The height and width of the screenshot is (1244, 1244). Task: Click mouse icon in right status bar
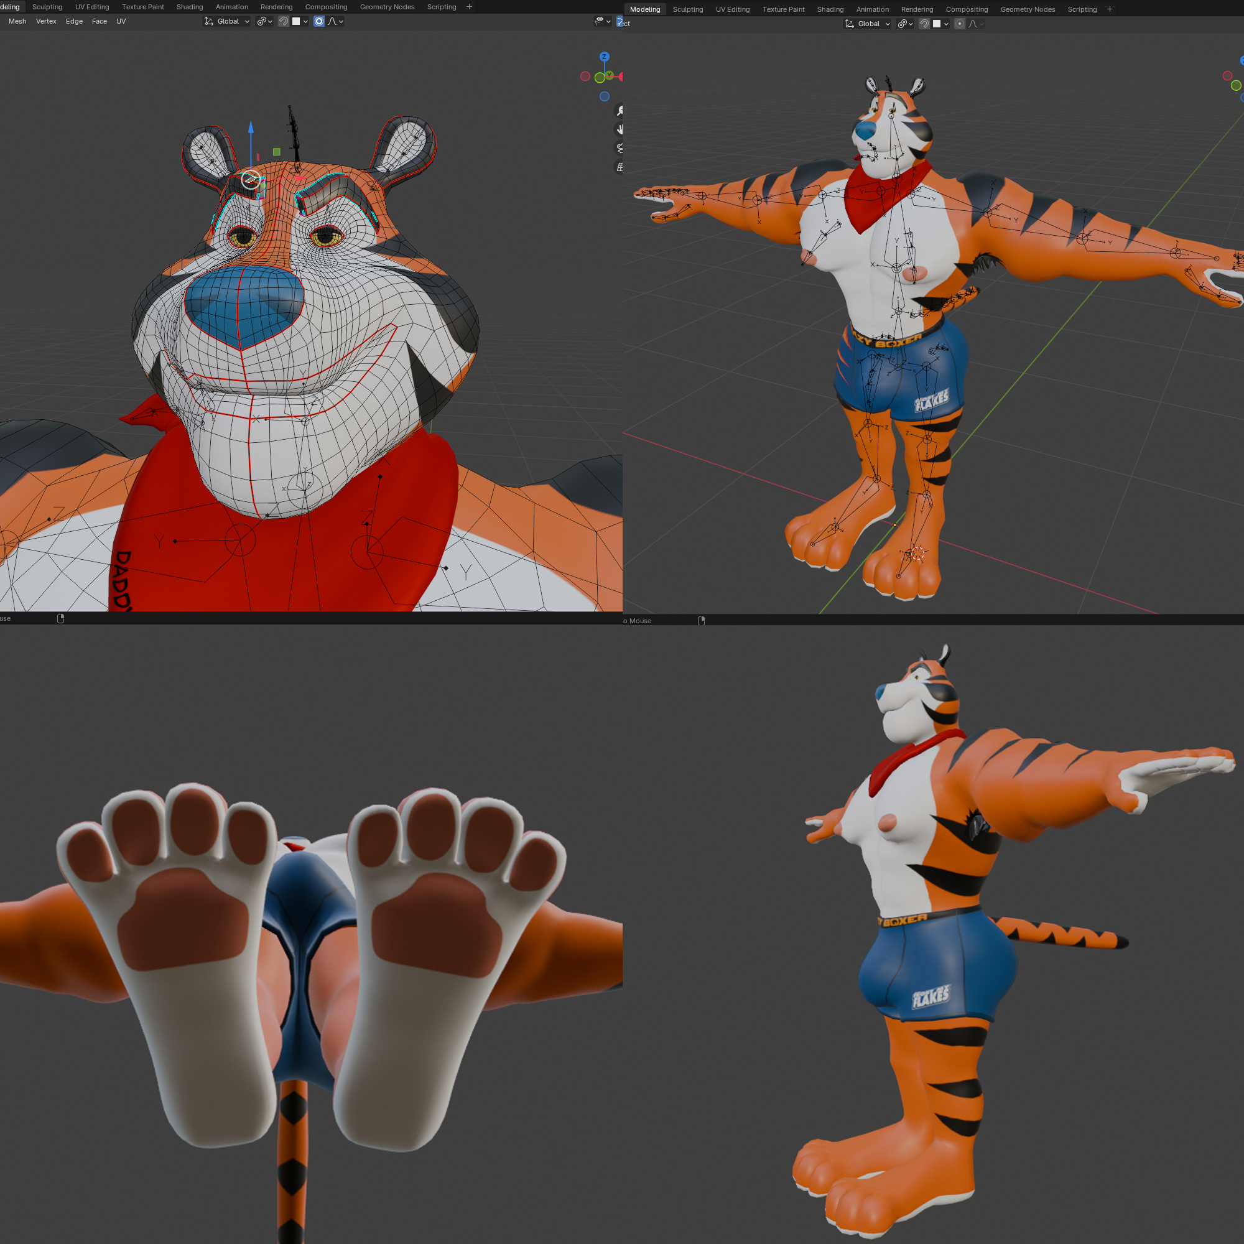click(x=701, y=621)
